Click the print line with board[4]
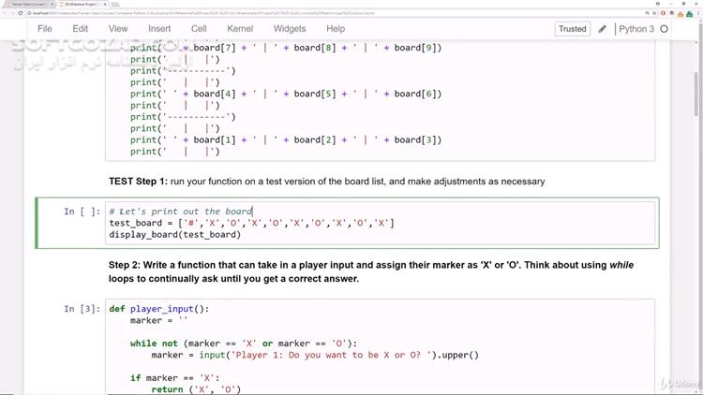Image resolution: width=703 pixels, height=395 pixels. 286,94
